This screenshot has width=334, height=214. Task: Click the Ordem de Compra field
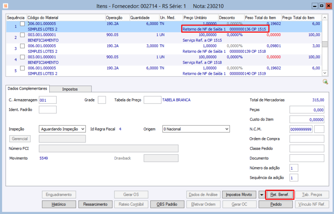tap(307, 139)
